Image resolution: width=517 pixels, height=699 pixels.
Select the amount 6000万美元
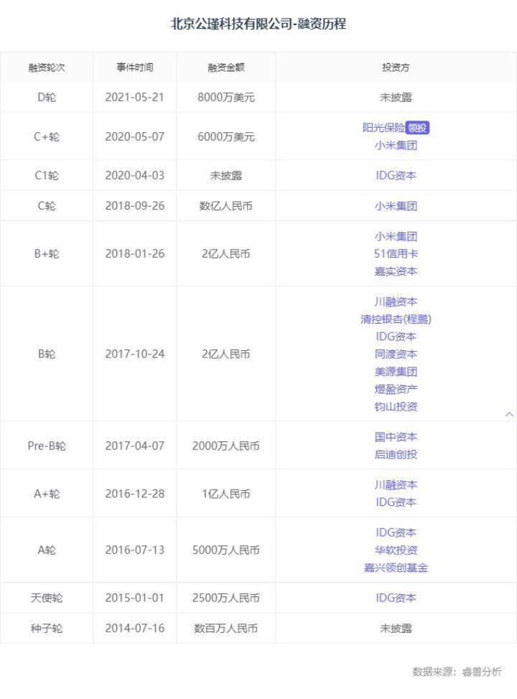click(x=225, y=136)
